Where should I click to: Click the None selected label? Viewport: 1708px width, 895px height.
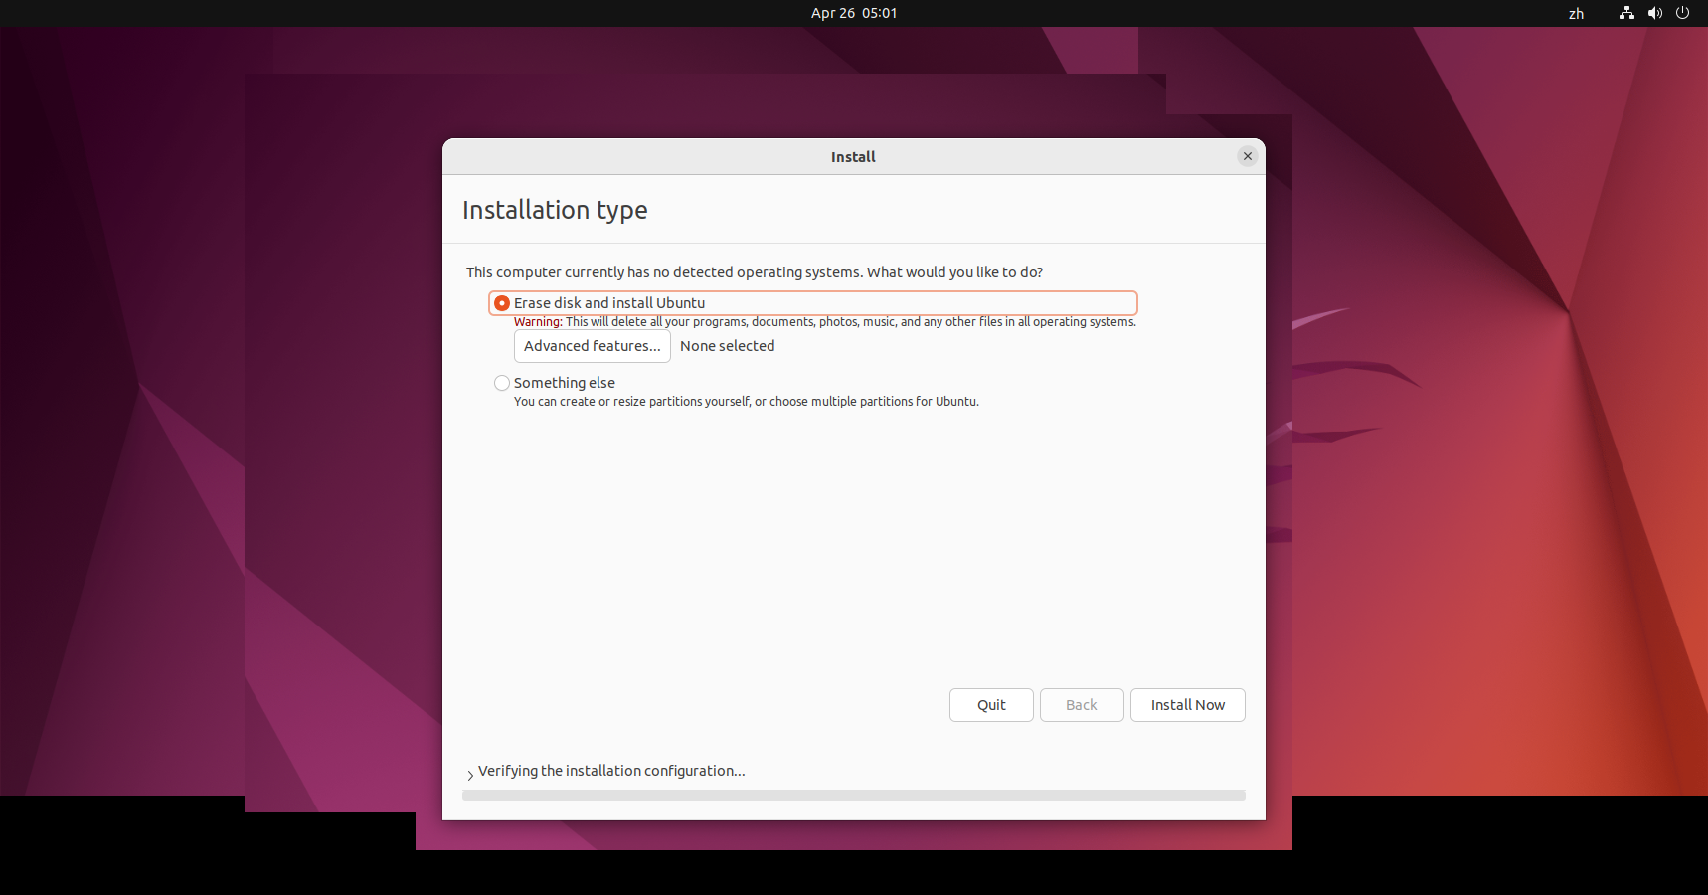(x=728, y=346)
